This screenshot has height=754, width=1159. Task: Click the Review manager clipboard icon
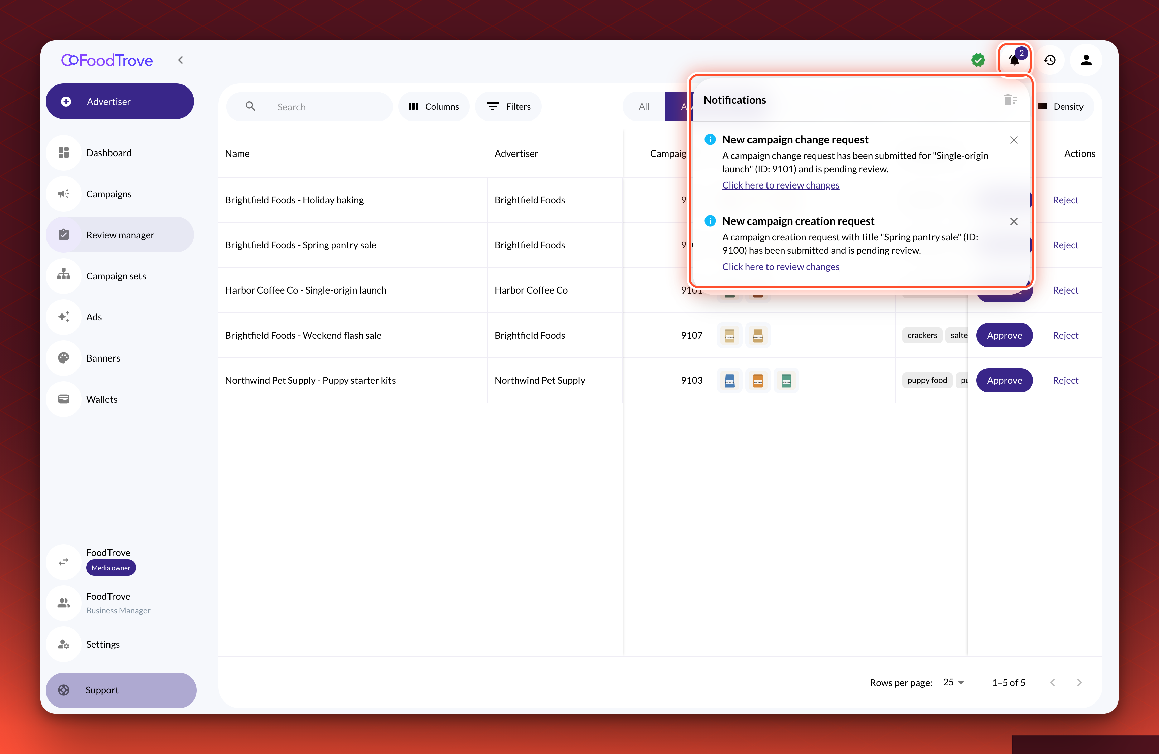[x=64, y=235]
